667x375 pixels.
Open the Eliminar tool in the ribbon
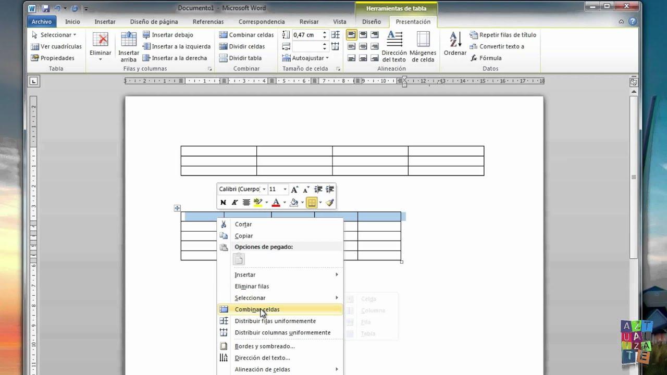click(100, 46)
